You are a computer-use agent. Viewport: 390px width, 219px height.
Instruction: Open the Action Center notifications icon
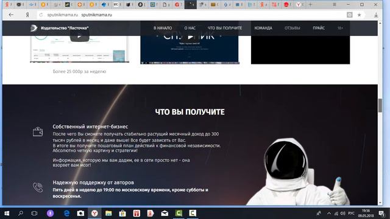click(381, 214)
